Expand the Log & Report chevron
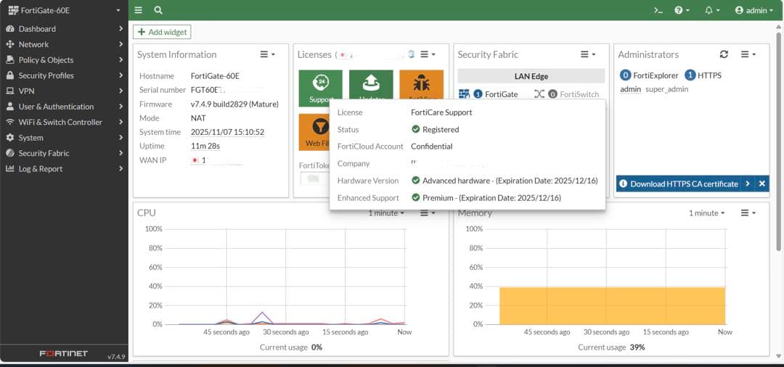The height and width of the screenshot is (367, 784). 121,169
